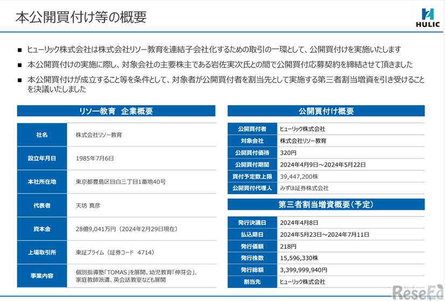Click the third bullet sentence about 第三者割当増資

(x=226, y=84)
